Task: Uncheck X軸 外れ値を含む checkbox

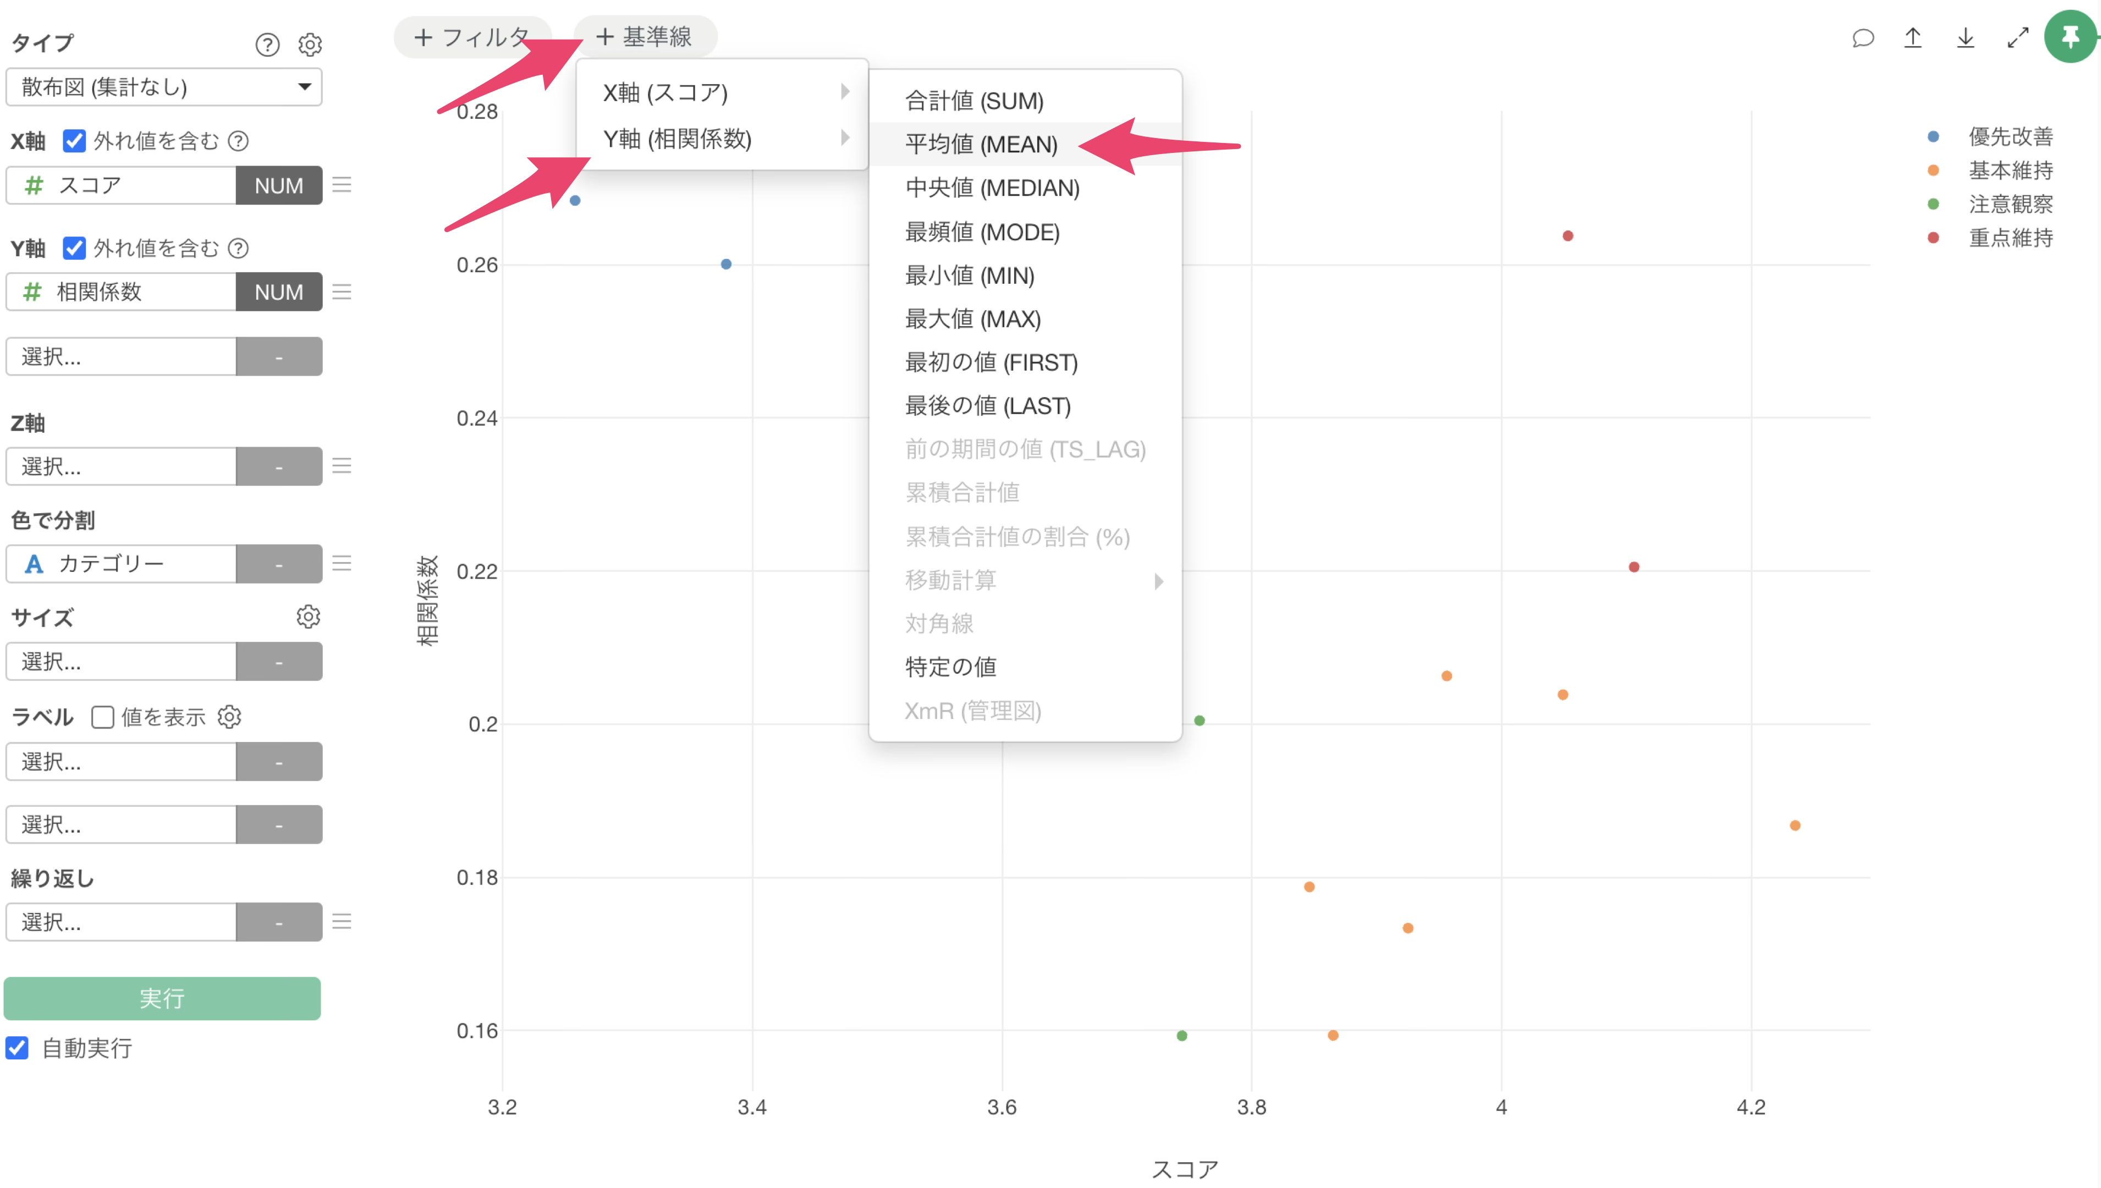Action: (74, 141)
